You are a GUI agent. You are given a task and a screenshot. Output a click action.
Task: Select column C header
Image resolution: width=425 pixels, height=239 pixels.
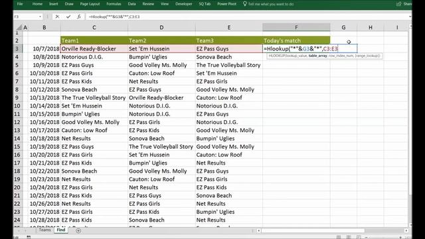(x=94, y=27)
